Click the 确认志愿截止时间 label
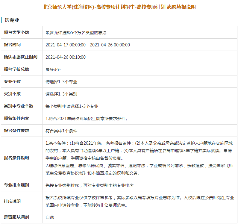The width and height of the screenshot is (238, 224). tap(21, 57)
